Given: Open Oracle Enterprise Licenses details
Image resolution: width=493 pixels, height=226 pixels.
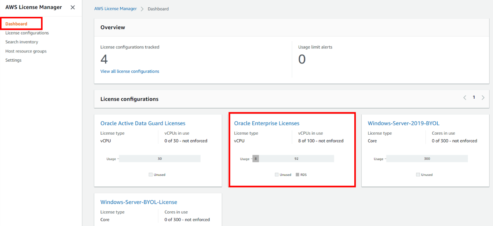Looking at the screenshot, I should tap(267, 123).
